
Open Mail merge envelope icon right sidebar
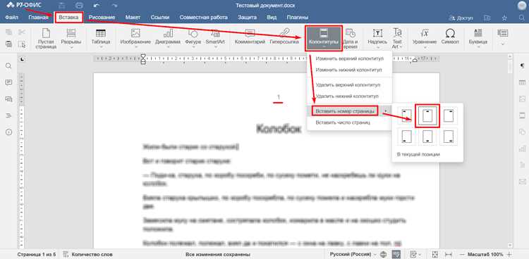tap(523, 182)
